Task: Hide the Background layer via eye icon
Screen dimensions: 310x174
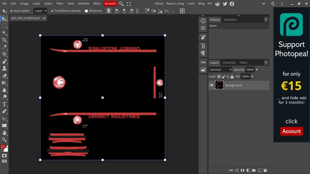Action: pos(212,85)
